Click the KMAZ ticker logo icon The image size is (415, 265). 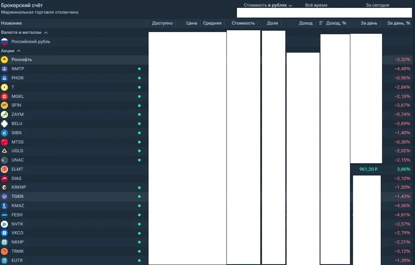pos(4,206)
